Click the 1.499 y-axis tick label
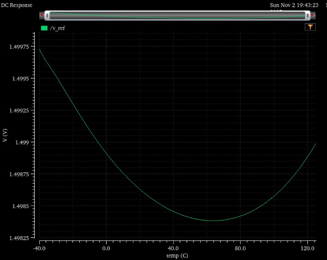327x260 pixels. click(x=22, y=143)
